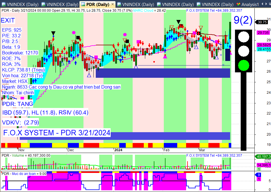Click the VDK/V: (2.79) label
271x192 pixels.
coord(20,122)
